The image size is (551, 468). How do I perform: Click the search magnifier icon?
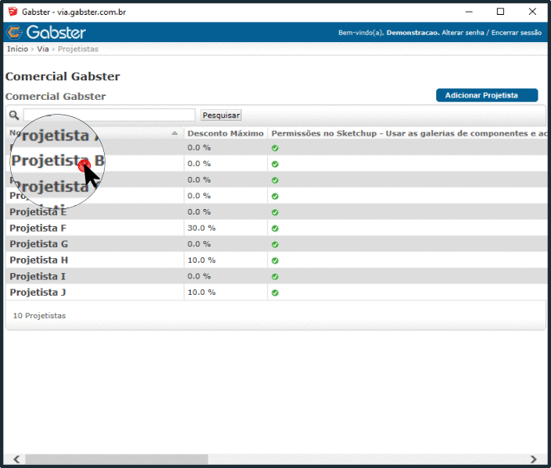click(x=13, y=115)
